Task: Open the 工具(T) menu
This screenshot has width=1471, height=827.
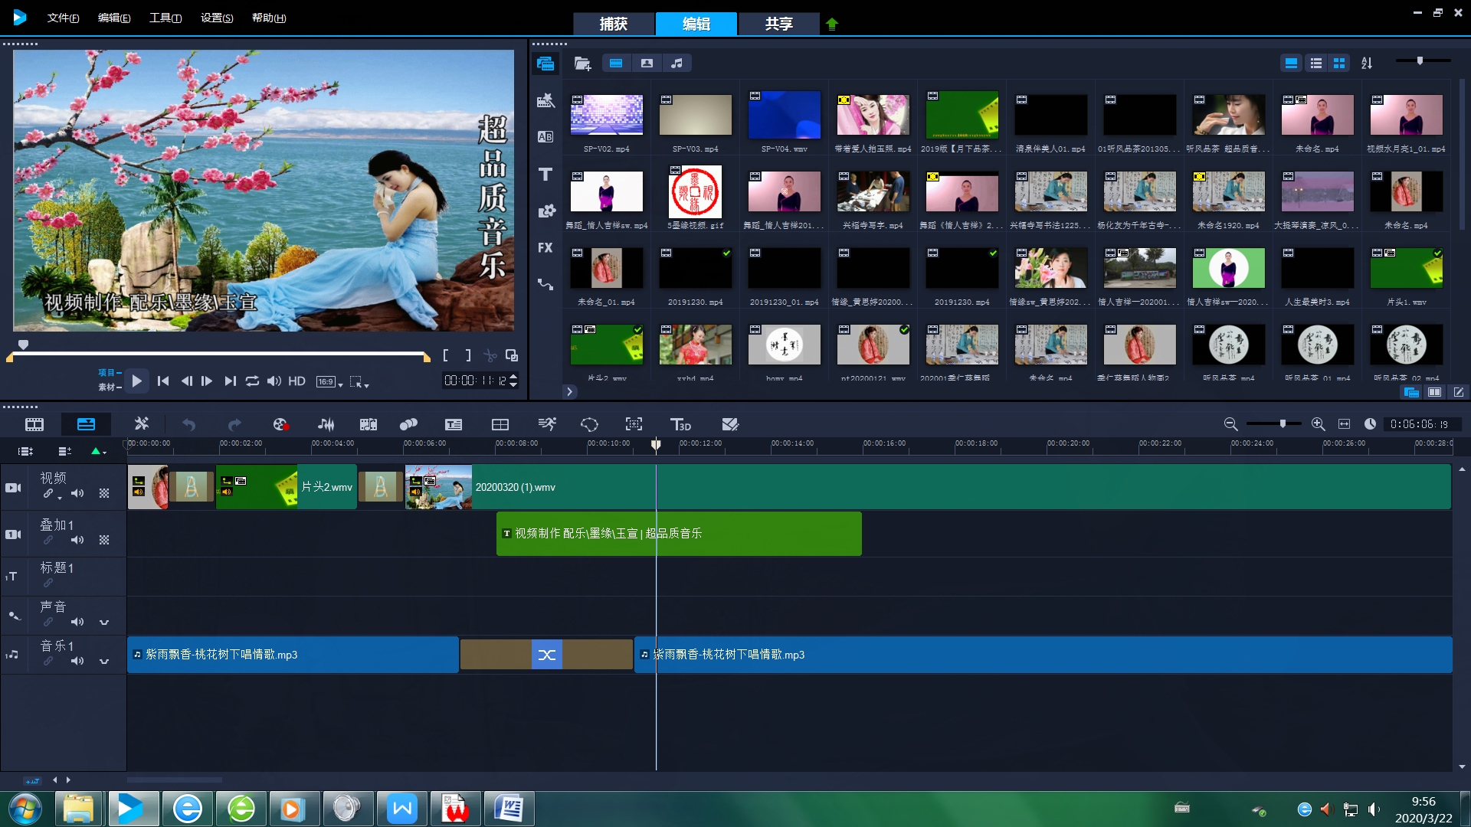Action: [165, 18]
